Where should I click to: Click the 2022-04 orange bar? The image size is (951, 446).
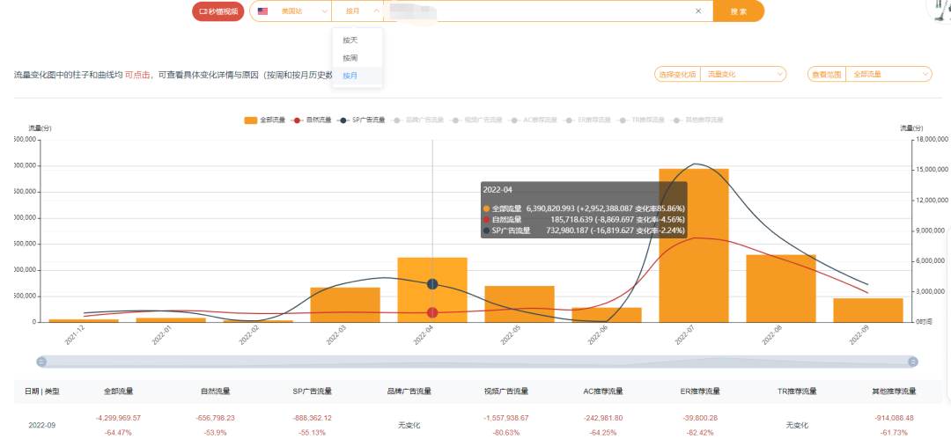pyautogui.click(x=432, y=289)
